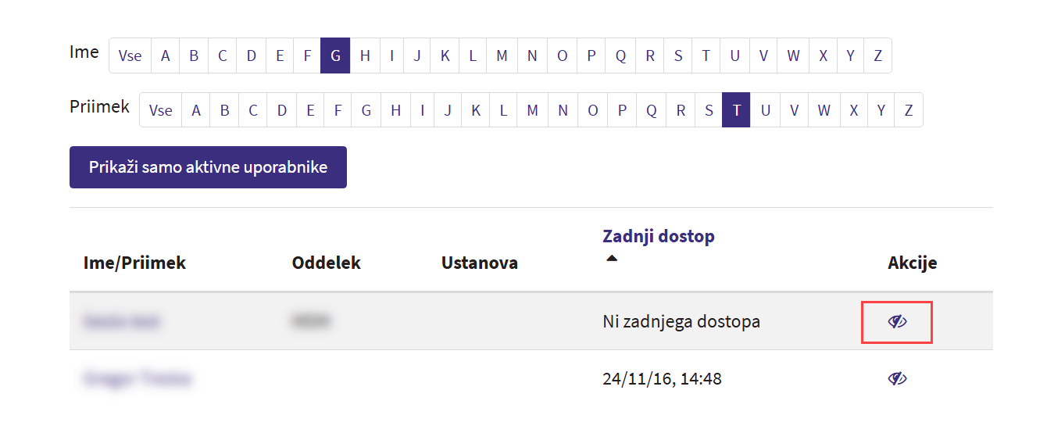Open the blurred user name in second row
The width and height of the screenshot is (1047, 433).
(136, 379)
